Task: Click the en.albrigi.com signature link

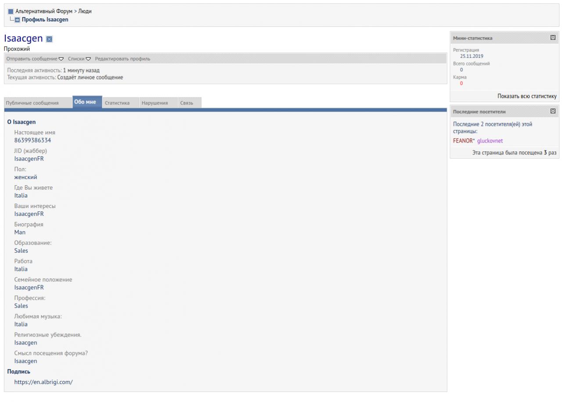Action: 43,382
